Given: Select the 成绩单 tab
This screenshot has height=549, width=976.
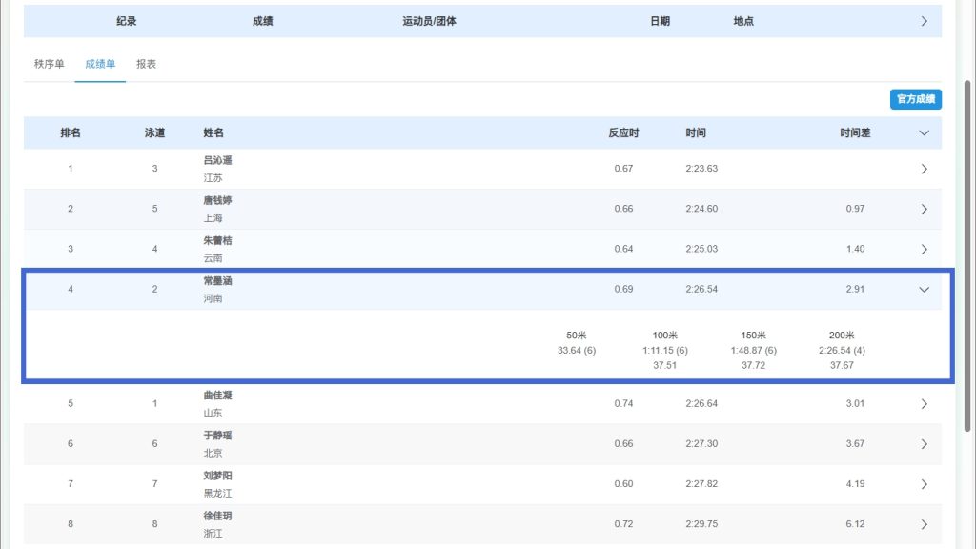Looking at the screenshot, I should click(x=100, y=65).
